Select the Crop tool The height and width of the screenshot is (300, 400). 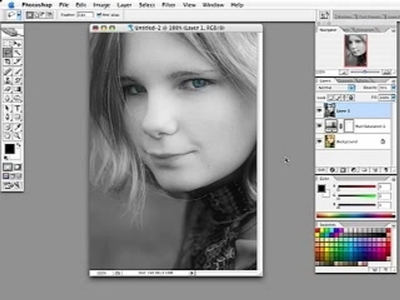point(7,62)
